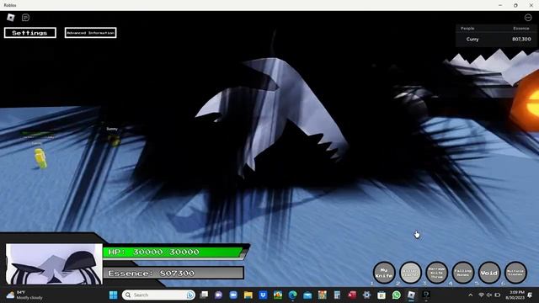Select the Barrage Knife Throw ability

click(x=436, y=273)
